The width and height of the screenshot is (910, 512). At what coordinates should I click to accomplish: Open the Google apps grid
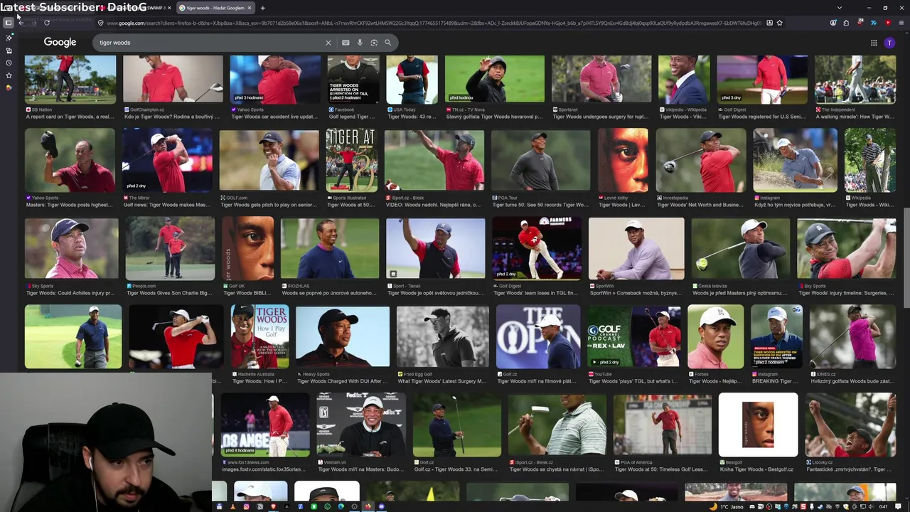874,43
